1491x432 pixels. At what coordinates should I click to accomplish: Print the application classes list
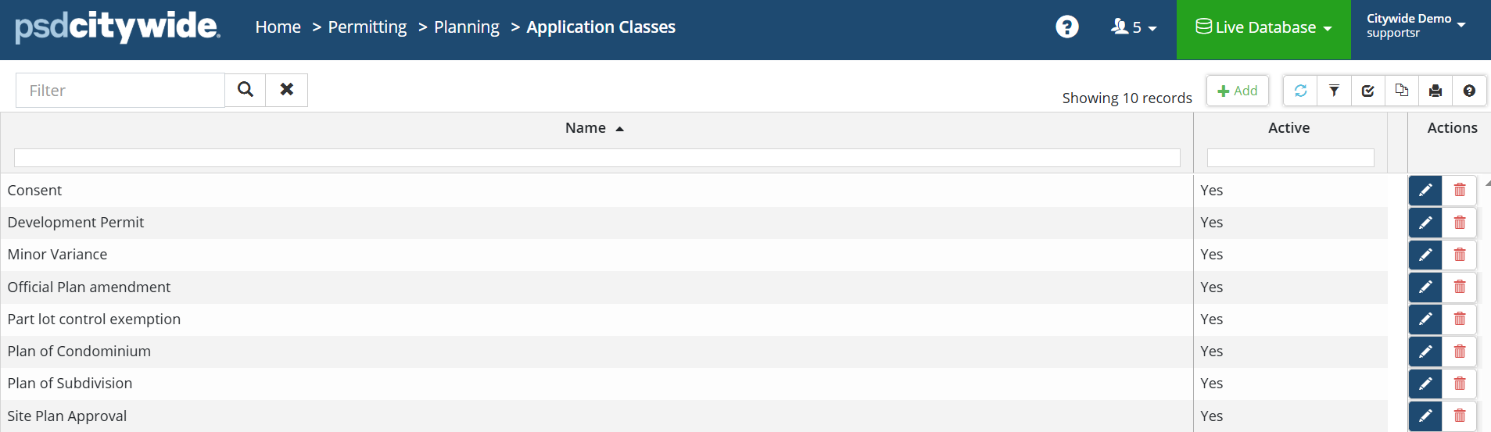pos(1435,91)
